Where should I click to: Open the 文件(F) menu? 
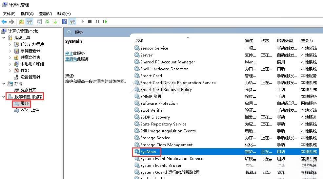9,13
